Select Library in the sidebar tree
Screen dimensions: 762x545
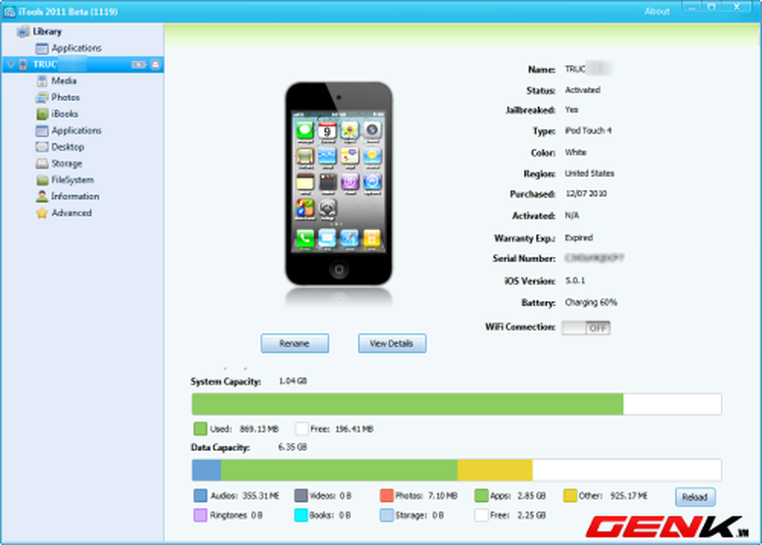47,32
